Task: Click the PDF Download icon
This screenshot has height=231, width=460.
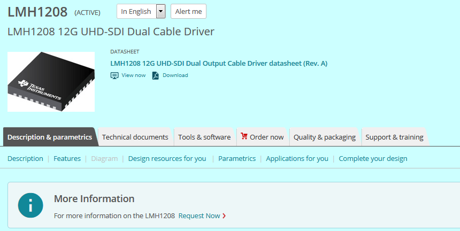Action: [x=155, y=75]
